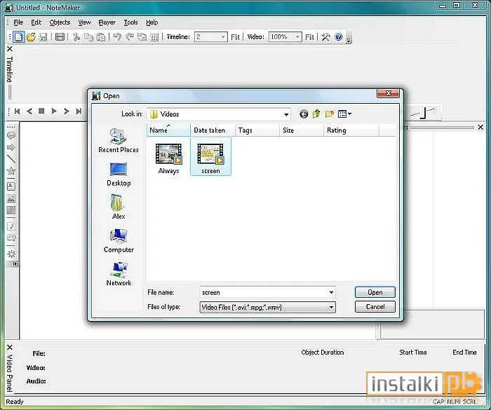Click the Back arrow in Open dialog
The height and width of the screenshot is (410, 491).
[x=304, y=114]
